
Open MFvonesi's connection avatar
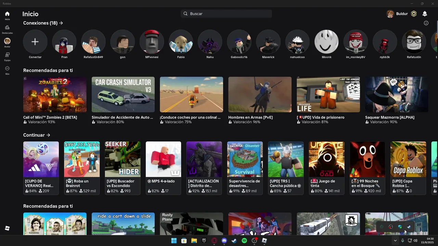pyautogui.click(x=152, y=42)
